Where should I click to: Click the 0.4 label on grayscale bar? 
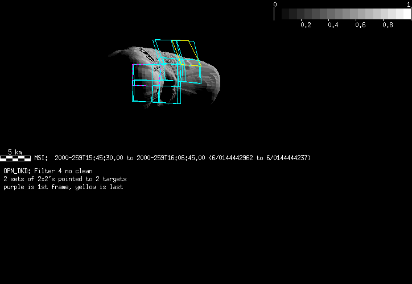click(333, 25)
